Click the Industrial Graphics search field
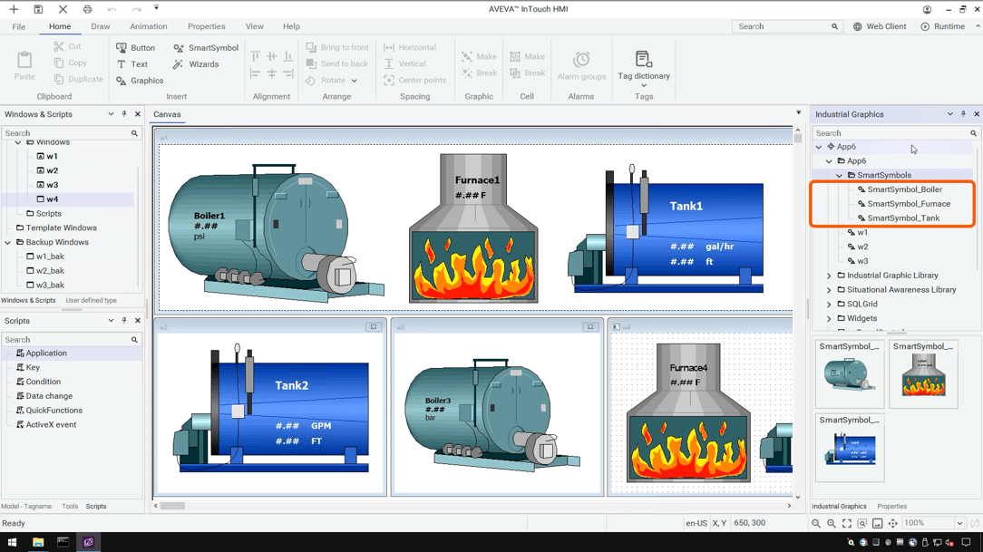983x552 pixels. point(895,133)
